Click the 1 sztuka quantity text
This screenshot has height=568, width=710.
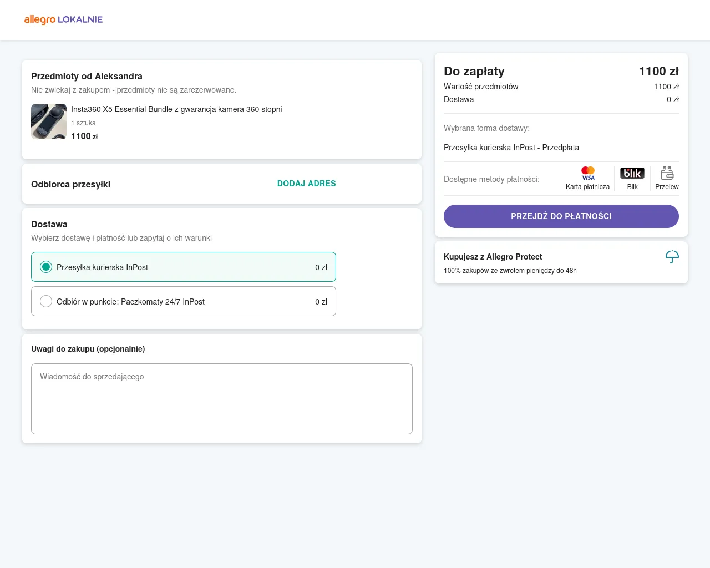[x=83, y=123]
